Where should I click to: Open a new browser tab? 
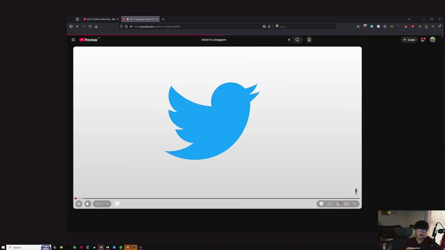click(x=163, y=19)
